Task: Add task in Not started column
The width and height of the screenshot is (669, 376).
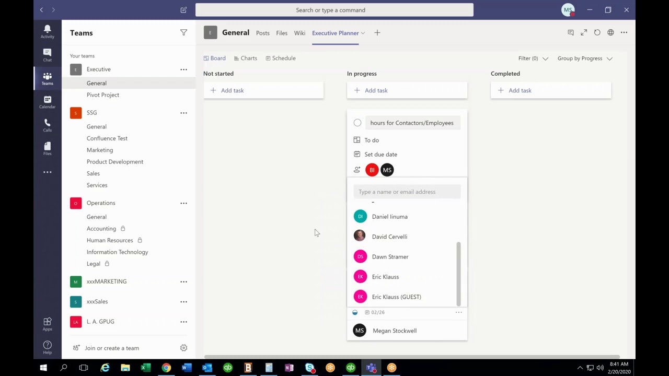Action: (263, 90)
